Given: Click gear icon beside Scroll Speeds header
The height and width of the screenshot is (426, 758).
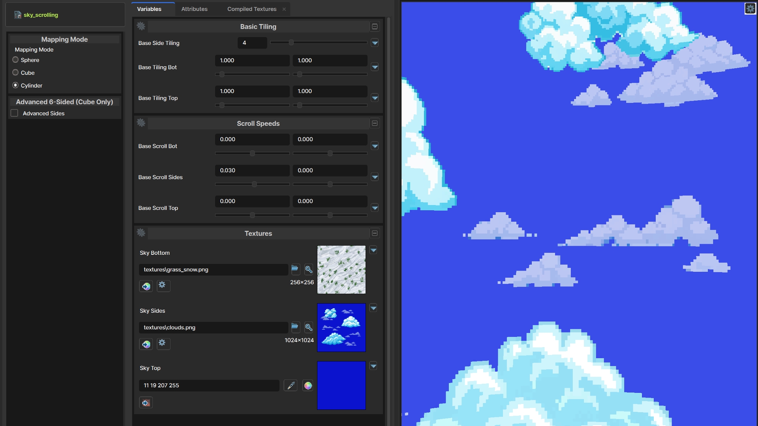Looking at the screenshot, I should point(141,123).
